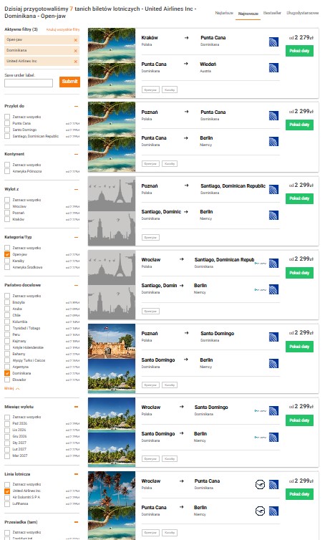This screenshot has width=325, height=540.
Task: Collapse the Miesiąc wylotu filter section
Action: coord(76,407)
